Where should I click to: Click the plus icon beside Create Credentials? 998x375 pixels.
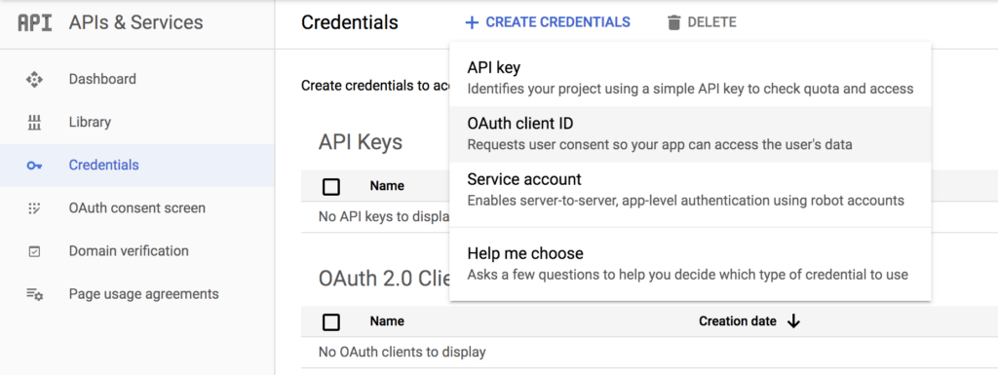tap(472, 22)
